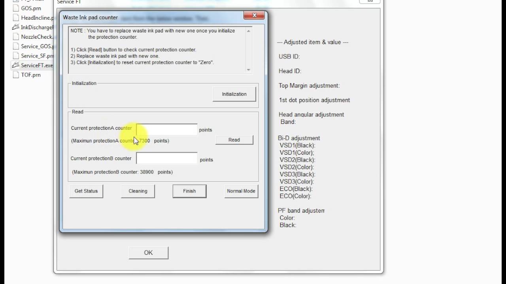Click the Normal Mode button
The width and height of the screenshot is (506, 284).
pos(241,191)
